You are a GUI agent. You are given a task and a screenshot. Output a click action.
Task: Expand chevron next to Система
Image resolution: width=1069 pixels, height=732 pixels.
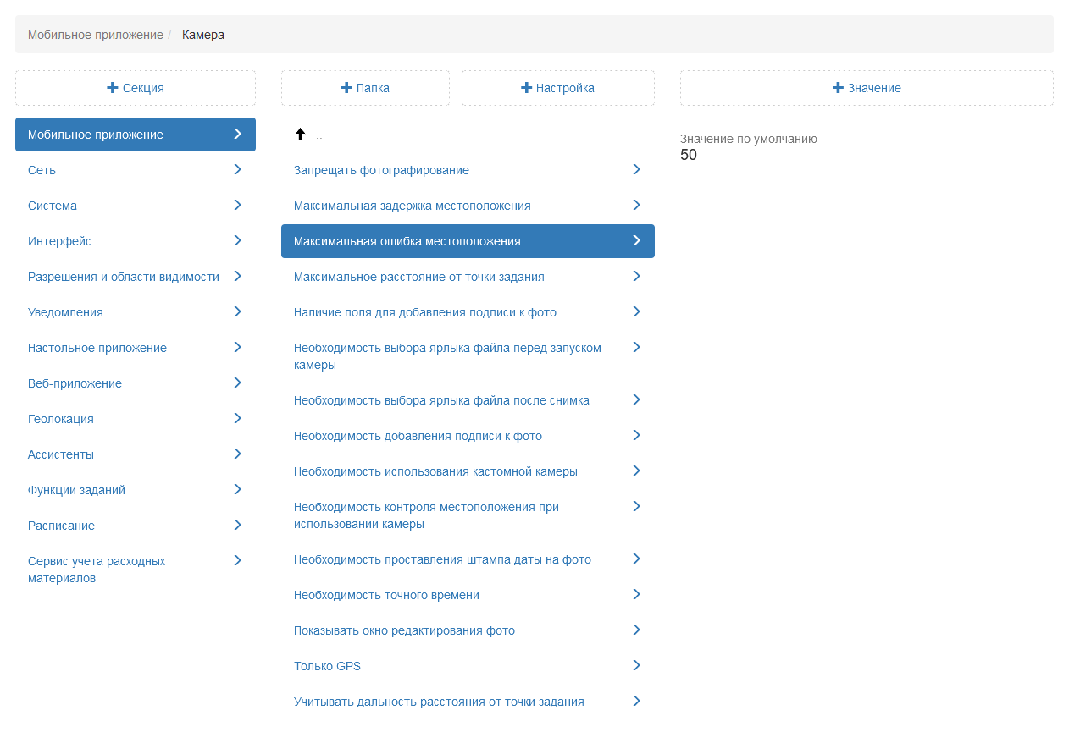238,205
